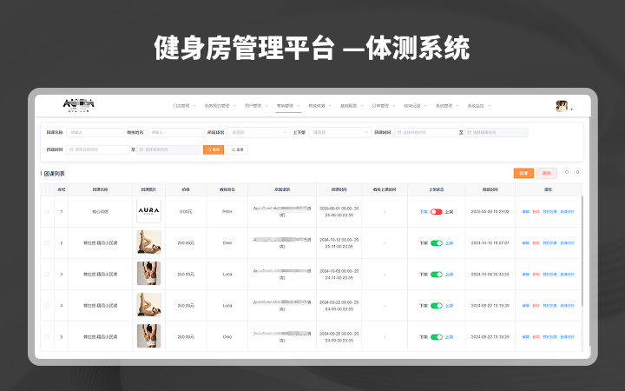Open the 门店管理 menu in navigation
This screenshot has width=625, height=391.
tap(184, 106)
